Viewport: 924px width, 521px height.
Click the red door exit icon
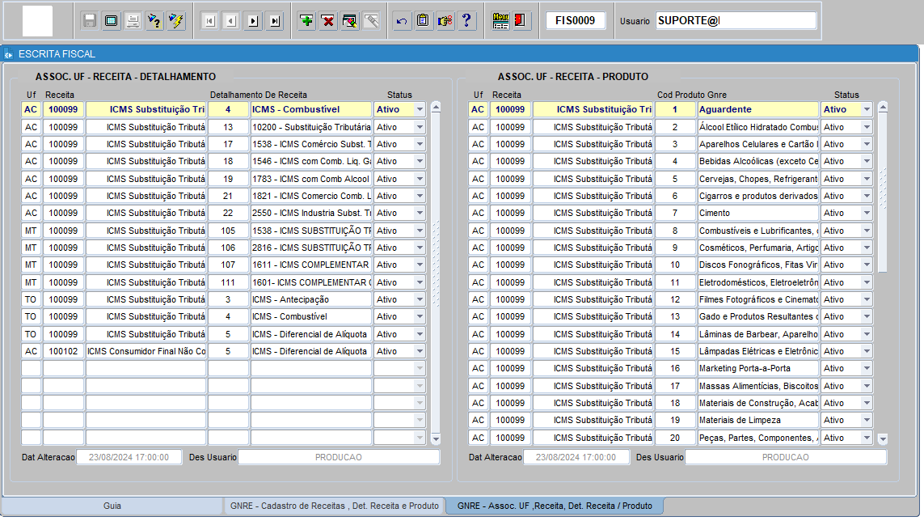point(521,21)
